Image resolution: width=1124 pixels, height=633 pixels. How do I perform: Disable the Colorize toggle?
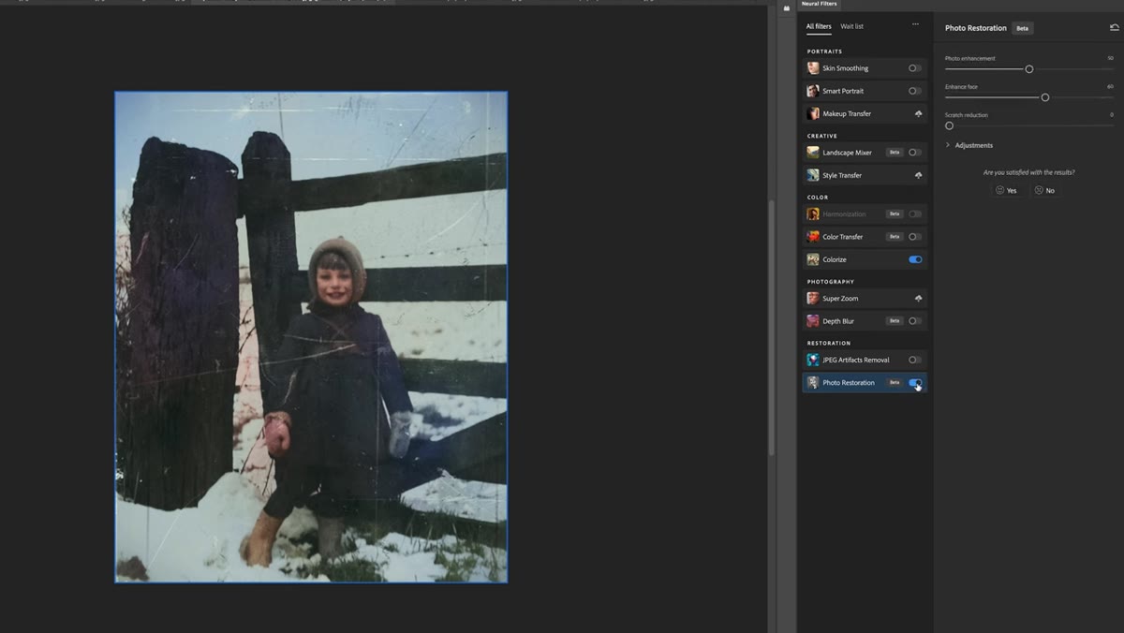click(915, 259)
